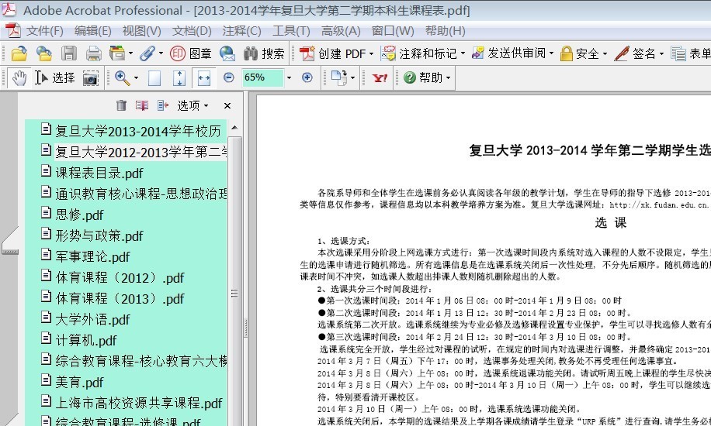Open the 安全 security dropdown
This screenshot has width=711, height=426.
coord(582,53)
